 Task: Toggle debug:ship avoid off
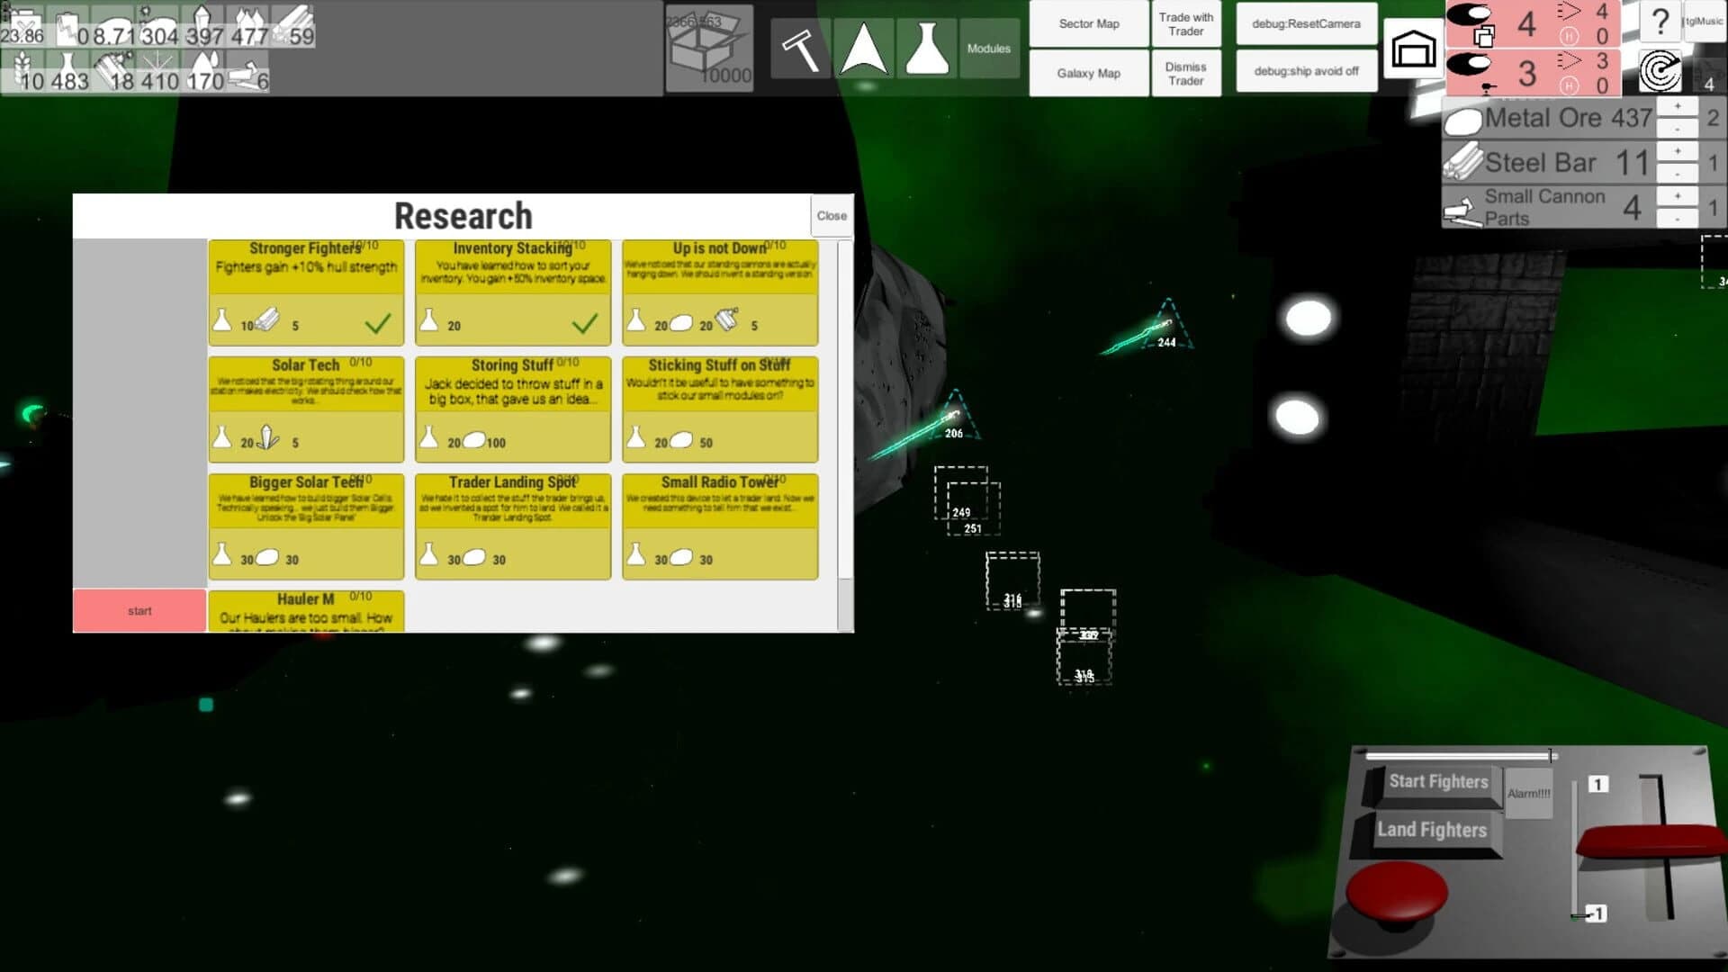click(1306, 71)
